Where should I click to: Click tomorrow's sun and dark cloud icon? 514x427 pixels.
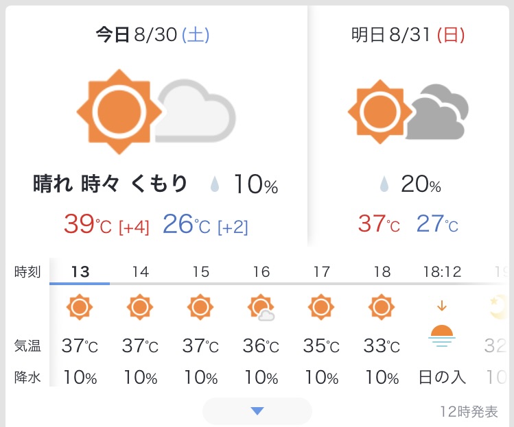pos(408,112)
